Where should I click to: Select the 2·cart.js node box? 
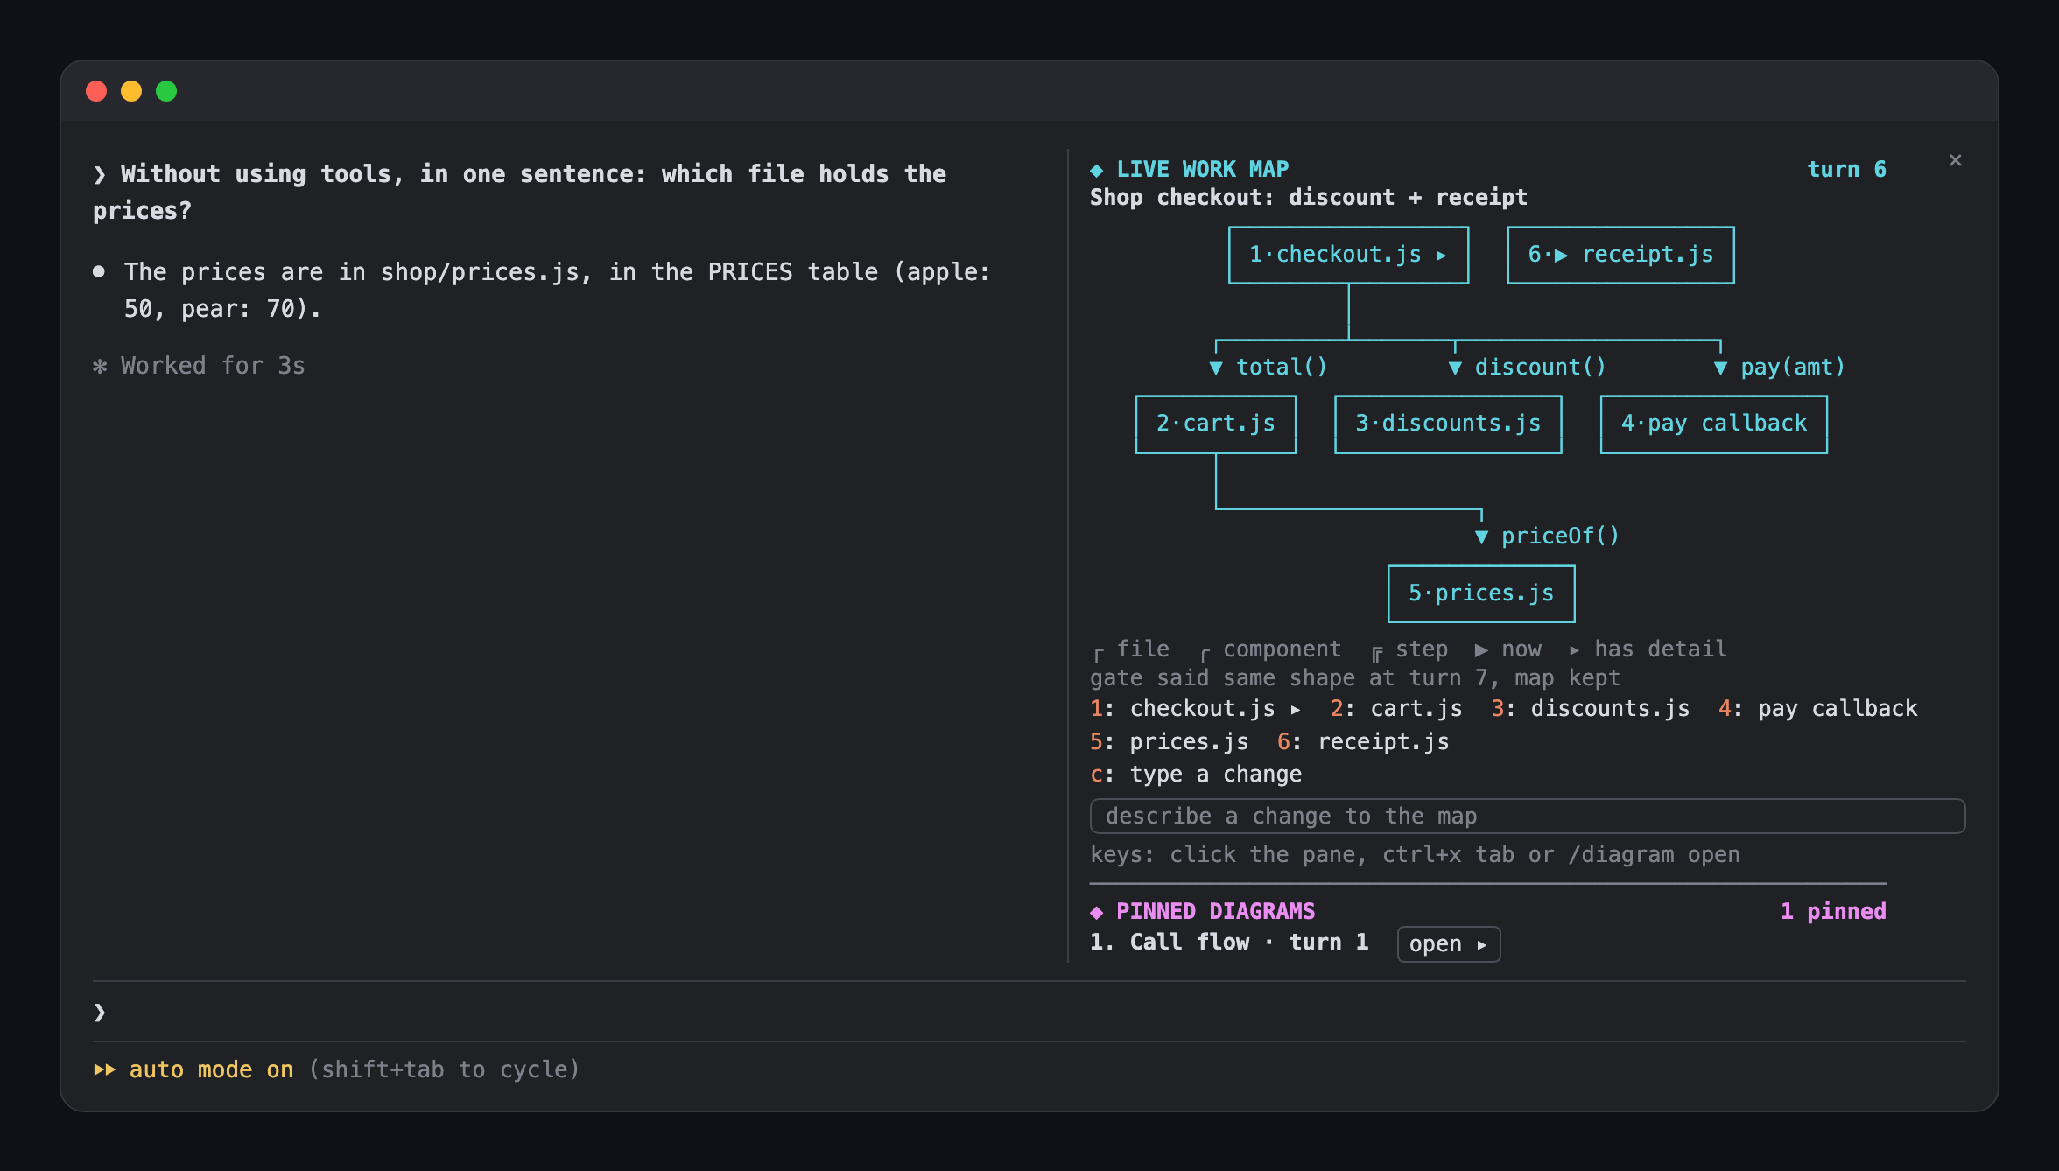(x=1215, y=424)
